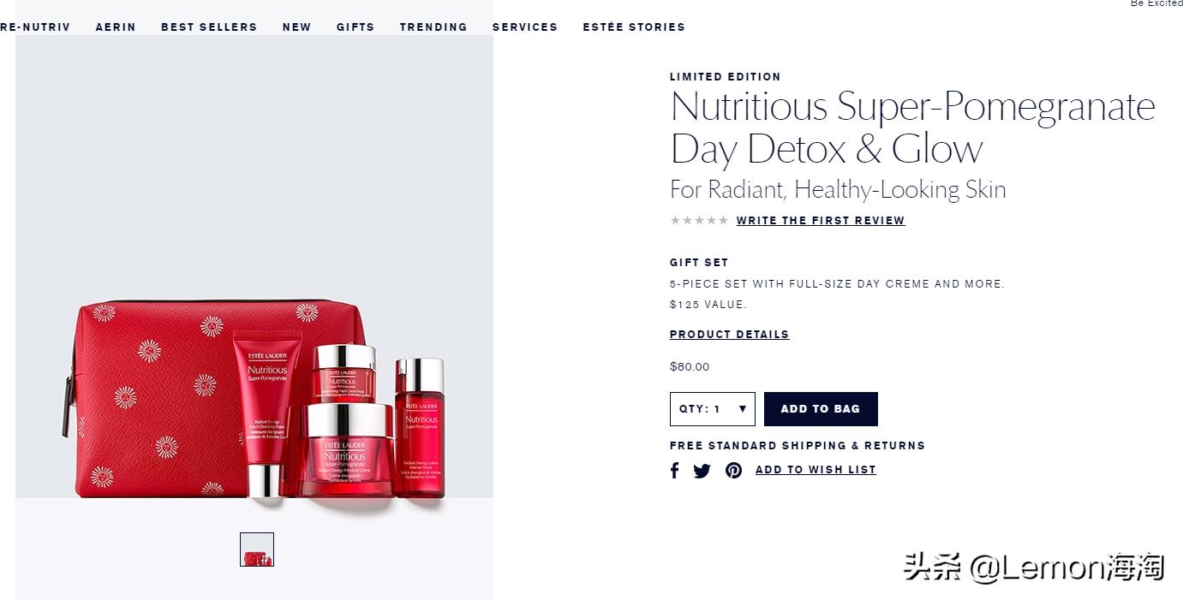Open the QTY quantity dropdown

click(713, 409)
